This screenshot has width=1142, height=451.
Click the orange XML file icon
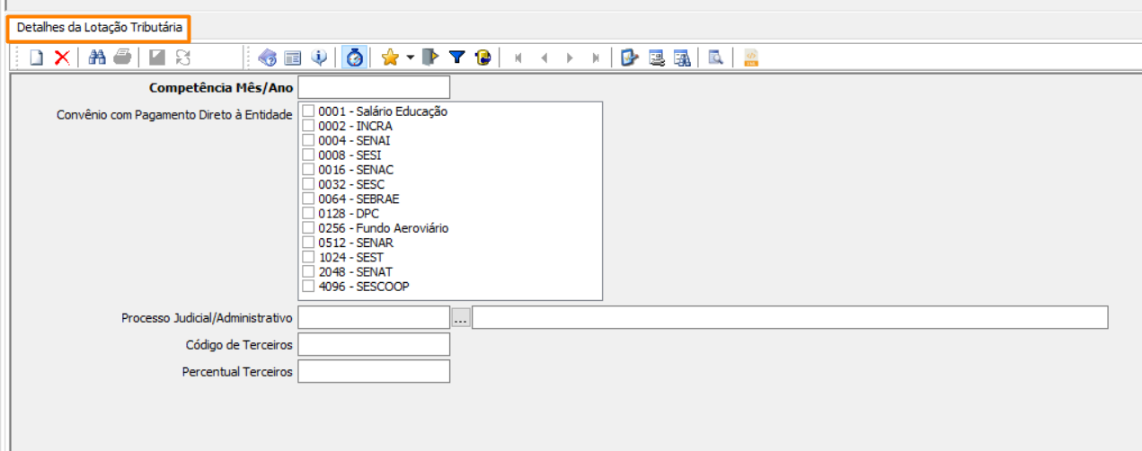point(751,57)
